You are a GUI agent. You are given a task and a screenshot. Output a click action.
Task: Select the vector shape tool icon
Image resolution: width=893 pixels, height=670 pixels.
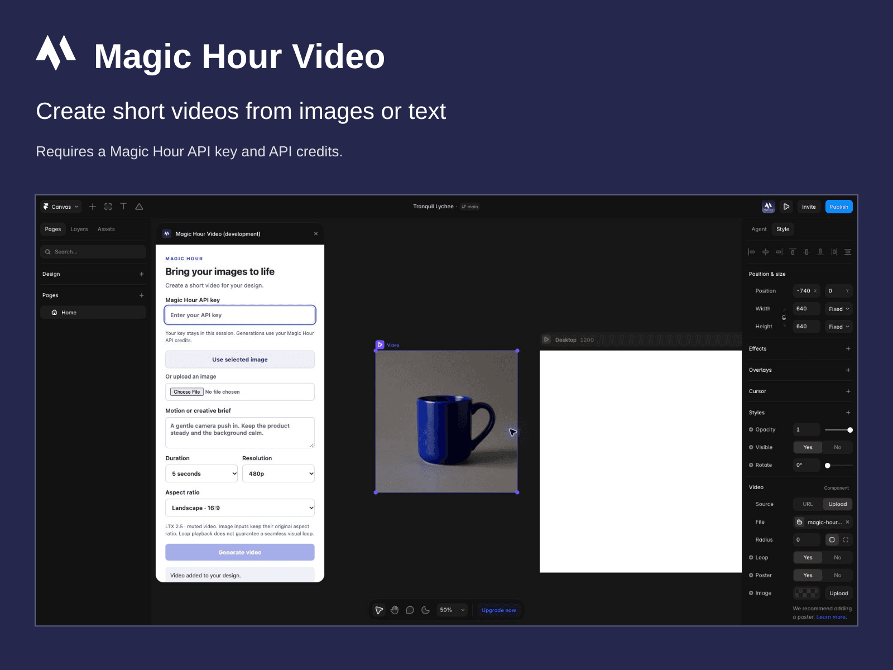point(139,207)
